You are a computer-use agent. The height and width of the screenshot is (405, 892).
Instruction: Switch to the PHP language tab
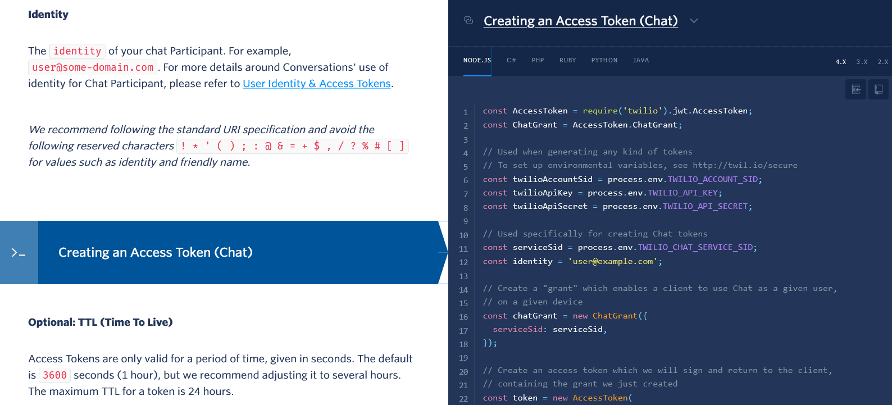click(538, 60)
